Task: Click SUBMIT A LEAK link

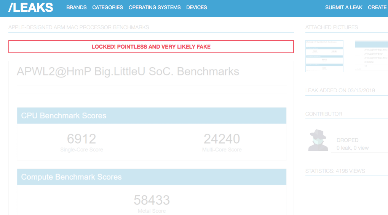Action: tap(344, 7)
